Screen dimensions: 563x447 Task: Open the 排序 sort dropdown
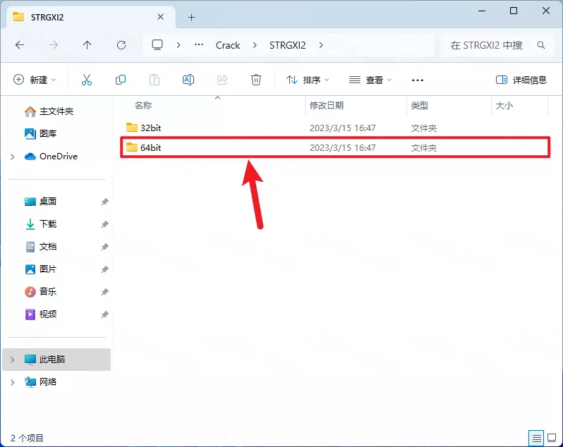[x=308, y=80]
